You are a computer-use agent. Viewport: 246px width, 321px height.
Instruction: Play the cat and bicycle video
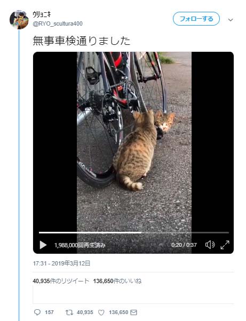tap(43, 245)
